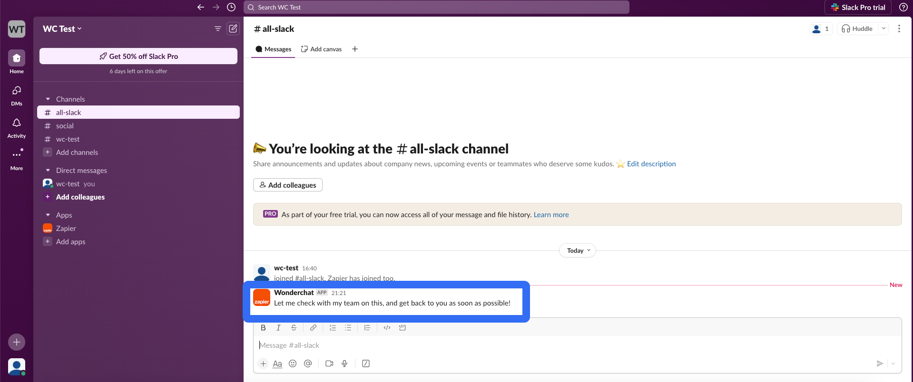913x382 pixels.
Task: Collapse the Channels section
Action: (48, 99)
